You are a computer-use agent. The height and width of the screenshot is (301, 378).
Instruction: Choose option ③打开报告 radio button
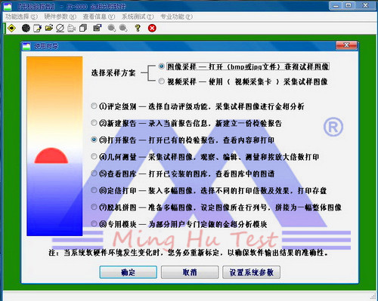pos(94,140)
